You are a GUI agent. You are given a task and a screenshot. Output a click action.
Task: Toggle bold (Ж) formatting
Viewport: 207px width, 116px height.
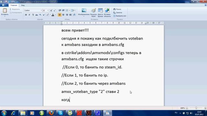click(26, 15)
